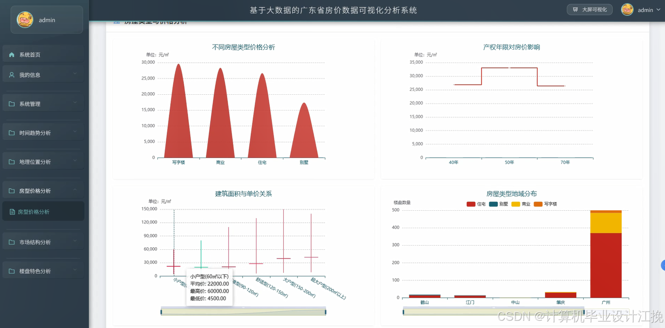
Task: Click the home icon beside 系统首页
Action: [12, 55]
